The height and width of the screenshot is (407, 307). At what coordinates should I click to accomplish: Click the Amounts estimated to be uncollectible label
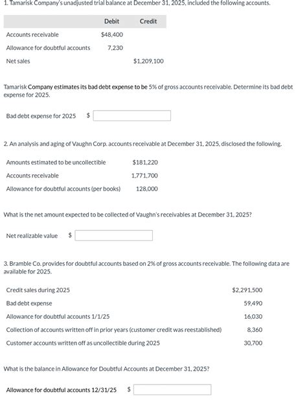[x=56, y=163]
